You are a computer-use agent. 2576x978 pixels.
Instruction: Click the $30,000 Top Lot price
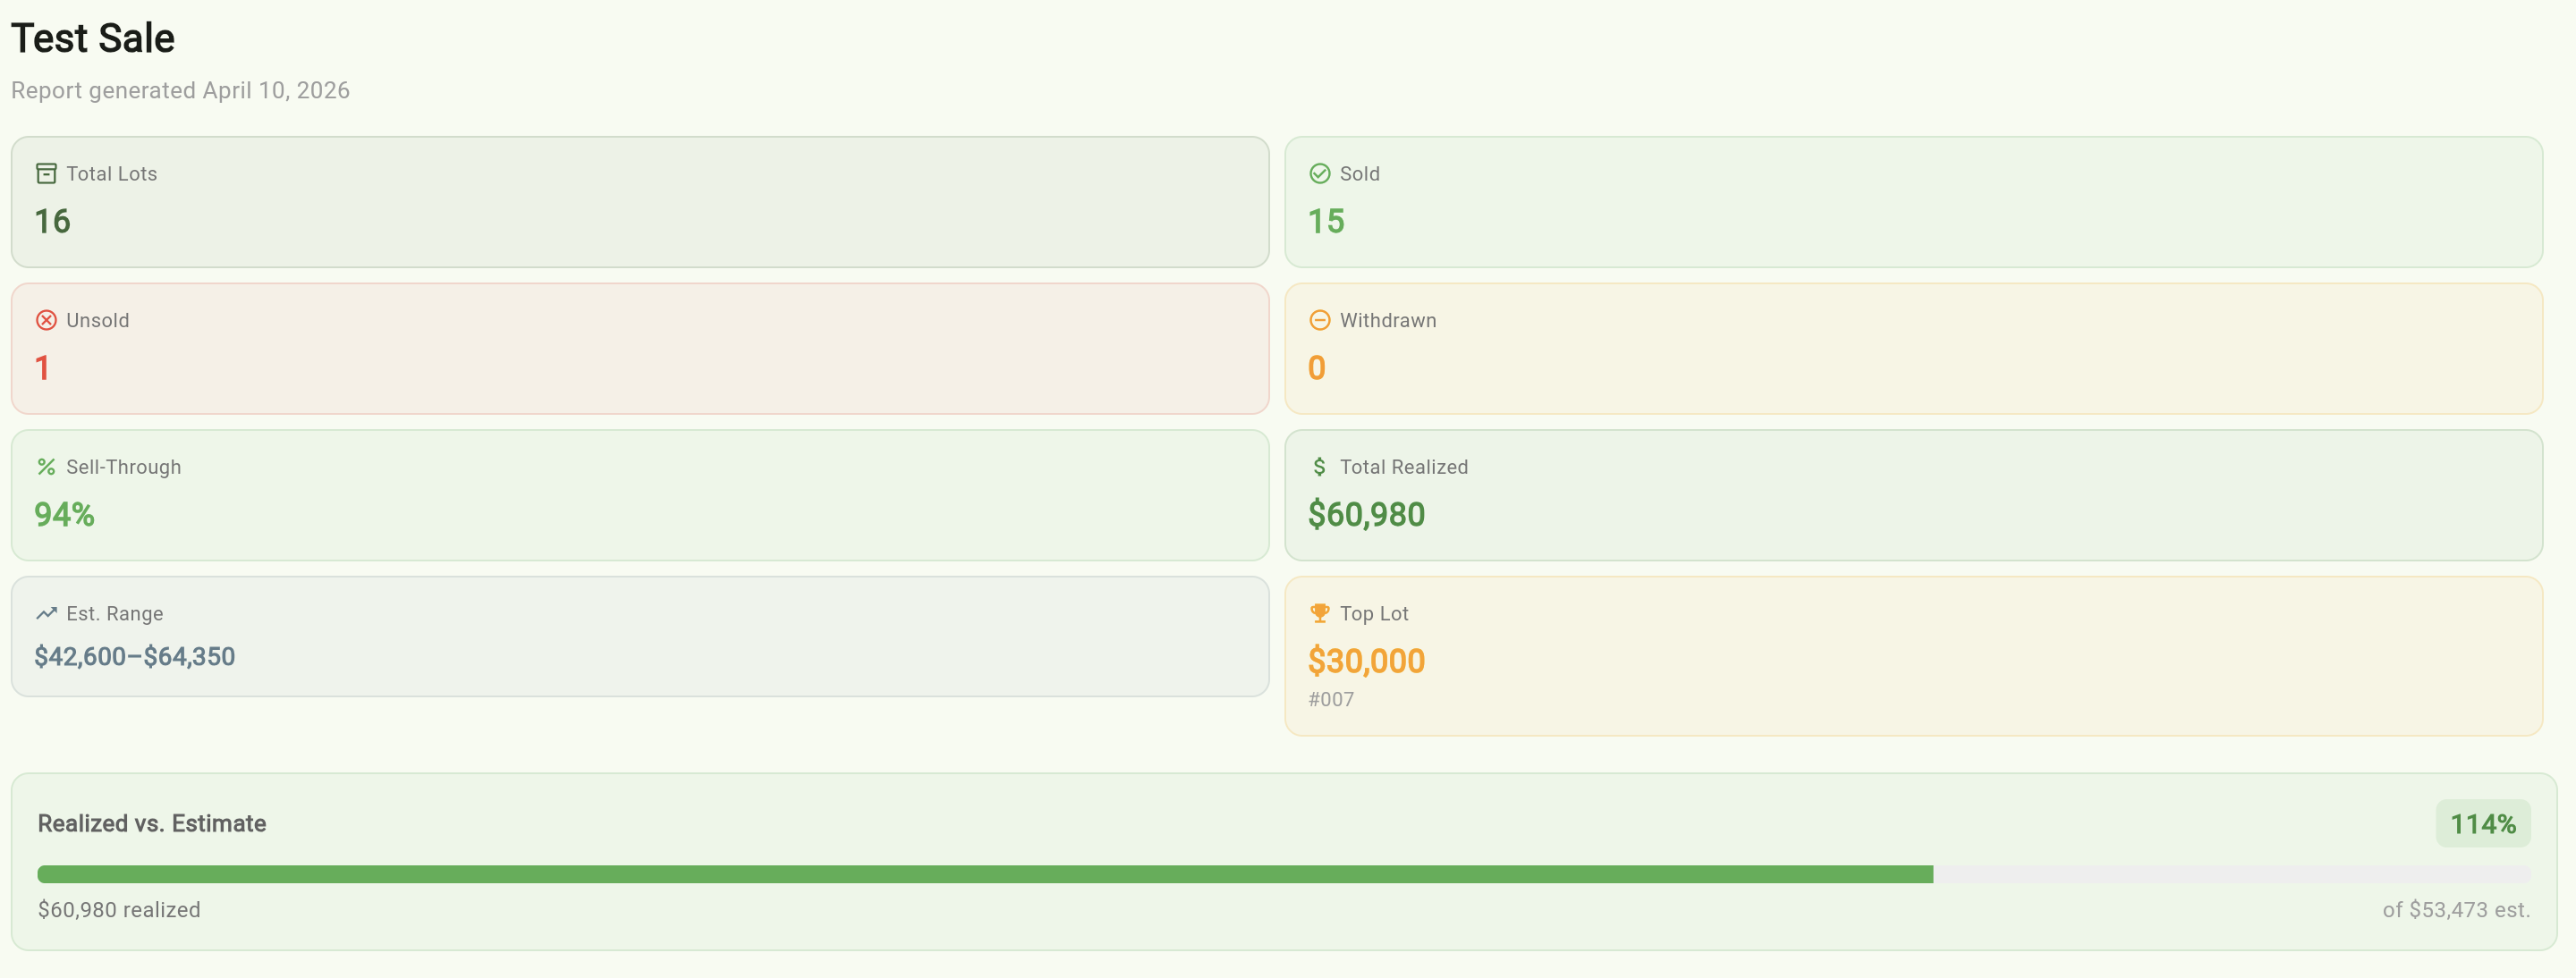pyautogui.click(x=1366, y=662)
